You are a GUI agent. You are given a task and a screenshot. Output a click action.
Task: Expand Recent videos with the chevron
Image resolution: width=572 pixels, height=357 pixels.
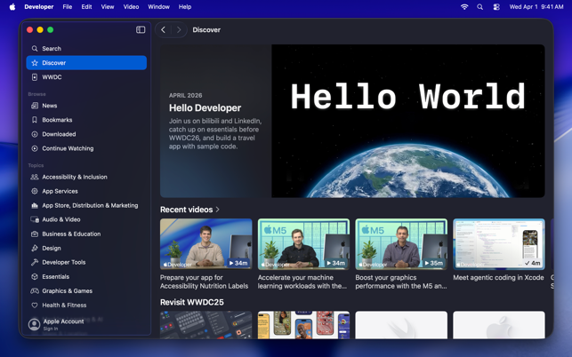coord(217,210)
